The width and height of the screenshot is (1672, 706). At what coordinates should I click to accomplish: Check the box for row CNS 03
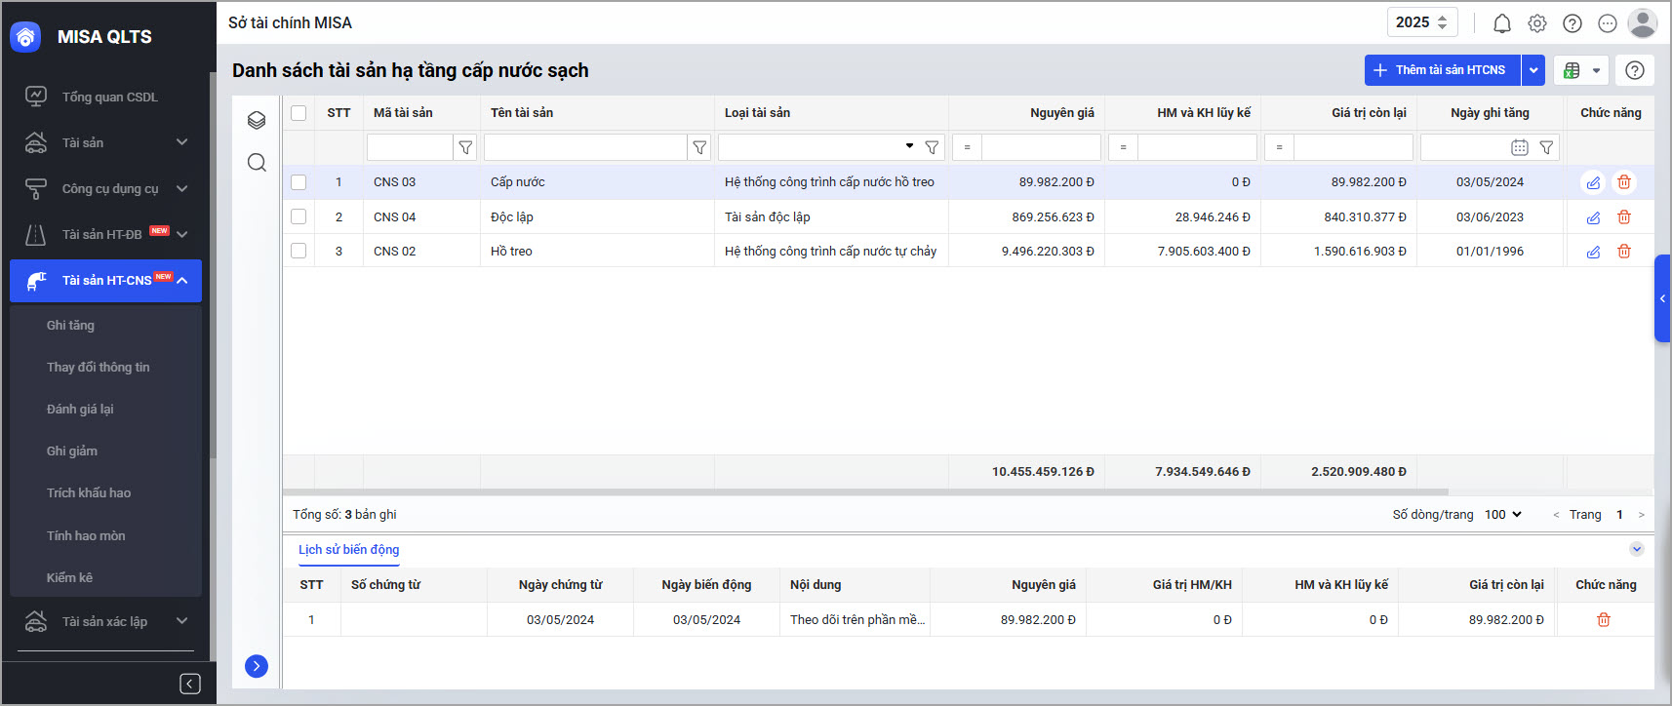coord(299,182)
